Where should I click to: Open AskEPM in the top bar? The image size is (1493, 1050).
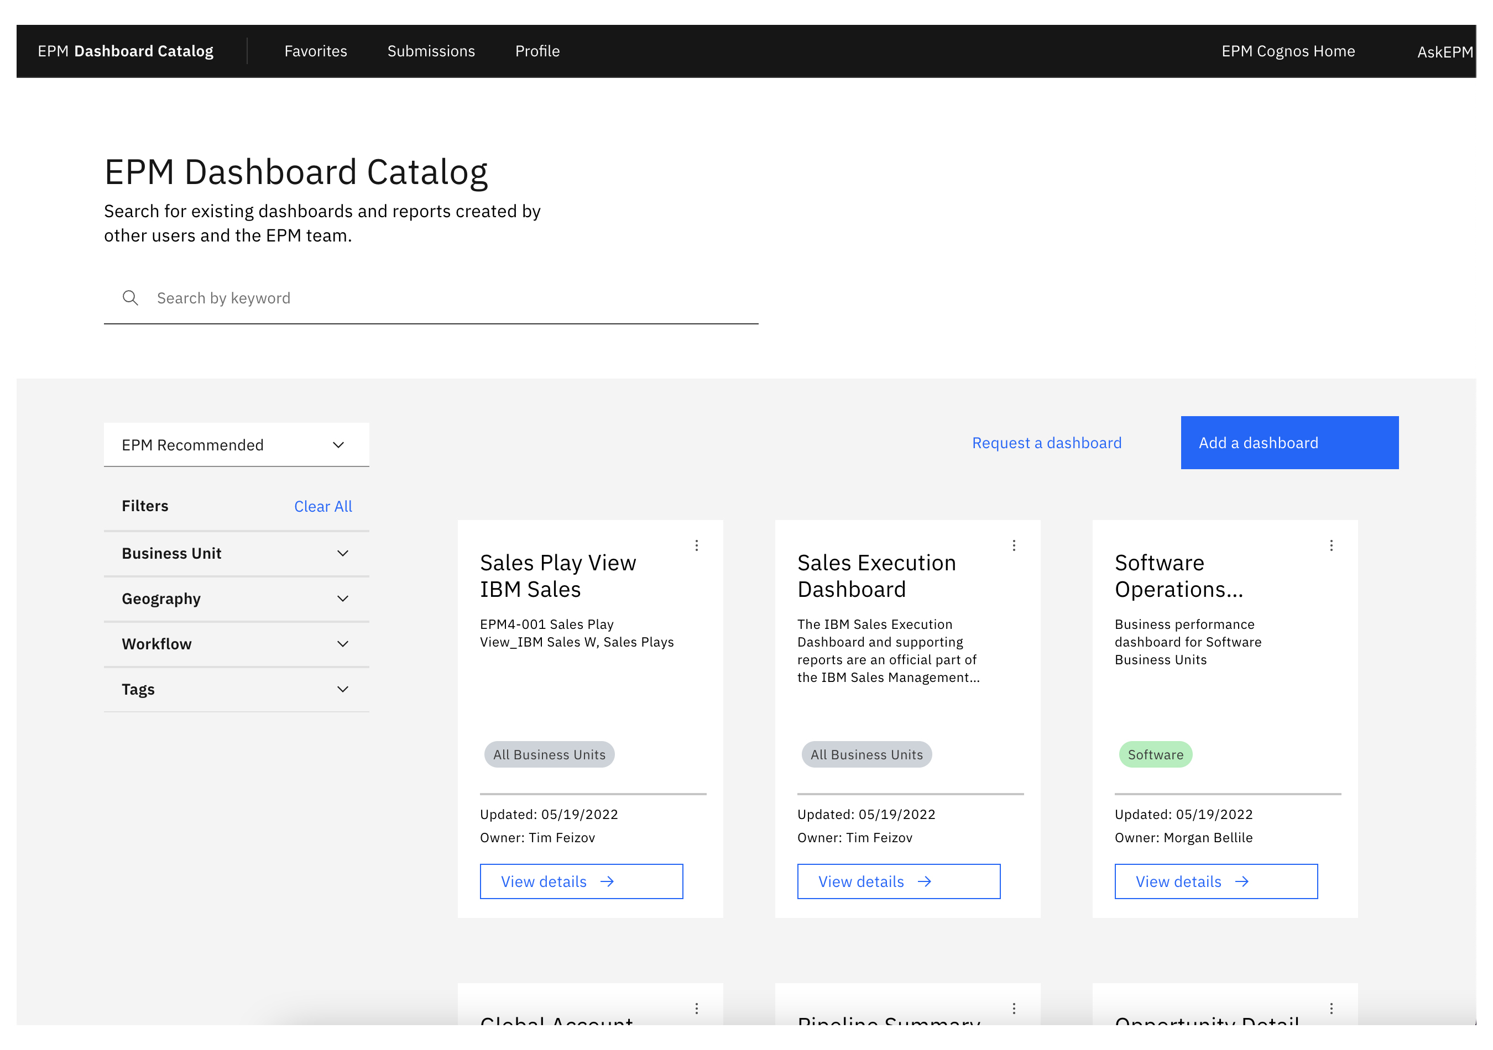click(x=1445, y=52)
